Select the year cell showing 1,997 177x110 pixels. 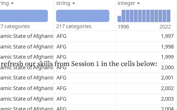146,36
